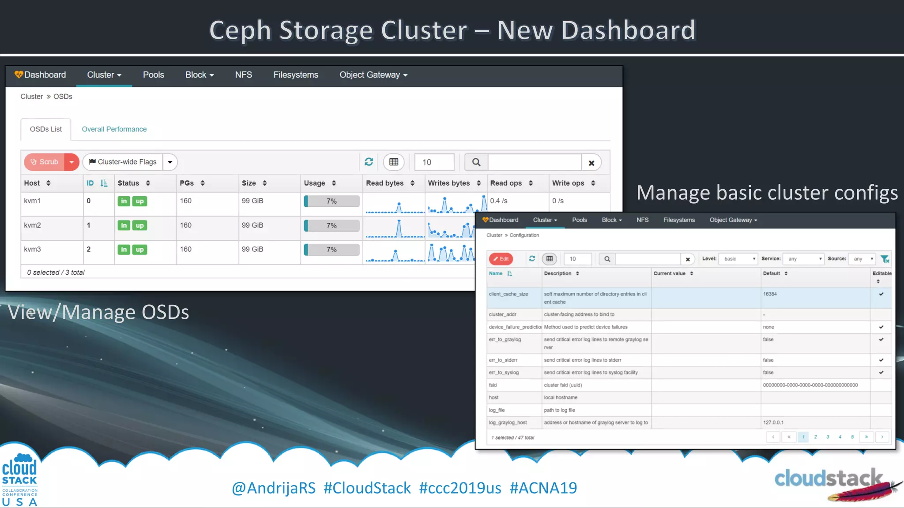Image resolution: width=904 pixels, height=508 pixels.
Task: Click the Configuration search magnifier icon
Action: click(607, 259)
